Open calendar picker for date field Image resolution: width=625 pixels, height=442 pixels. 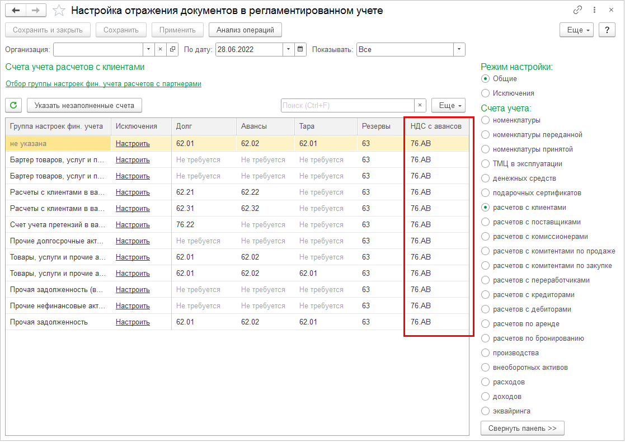tap(301, 49)
